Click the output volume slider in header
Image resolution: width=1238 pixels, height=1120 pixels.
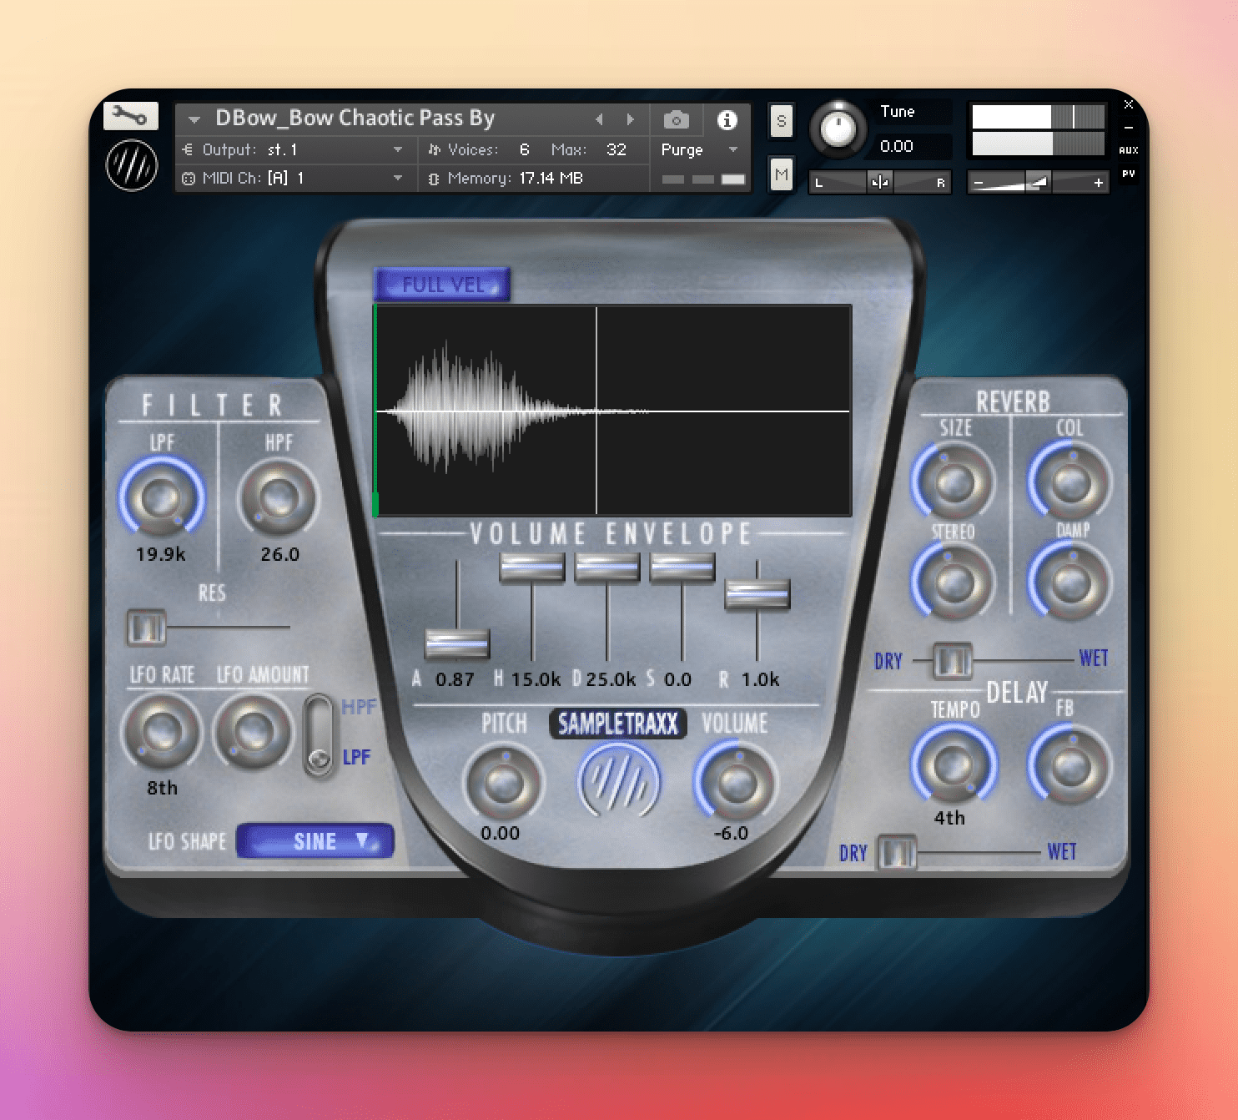pos(1038,182)
